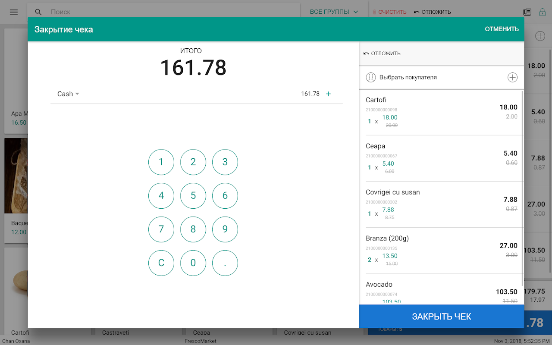Tap keypad digit 2
552x345 pixels.
(x=193, y=162)
